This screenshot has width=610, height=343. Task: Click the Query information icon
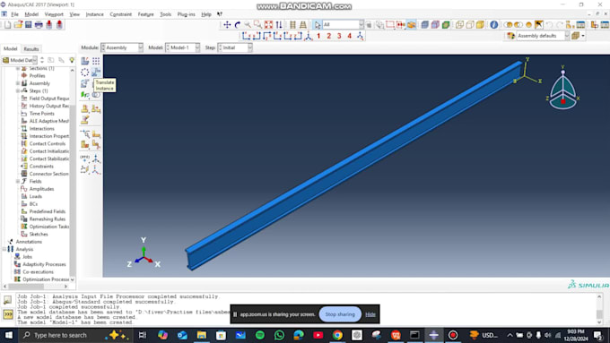[493, 25]
